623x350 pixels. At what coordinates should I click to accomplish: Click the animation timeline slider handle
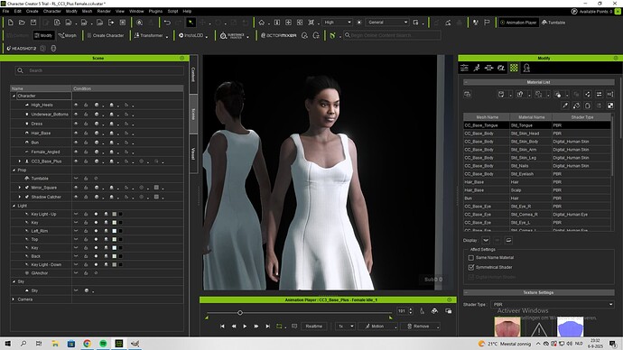pyautogui.click(x=240, y=313)
